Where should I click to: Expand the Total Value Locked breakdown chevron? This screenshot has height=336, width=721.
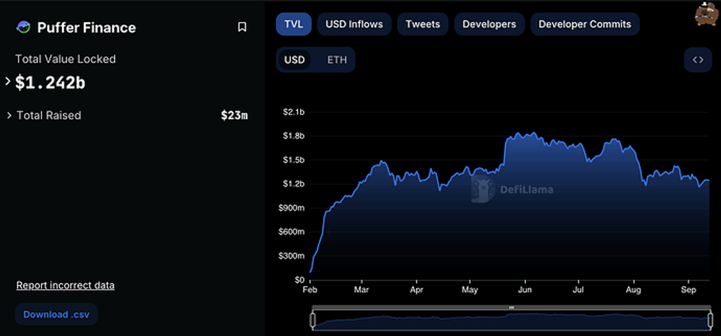[8, 81]
